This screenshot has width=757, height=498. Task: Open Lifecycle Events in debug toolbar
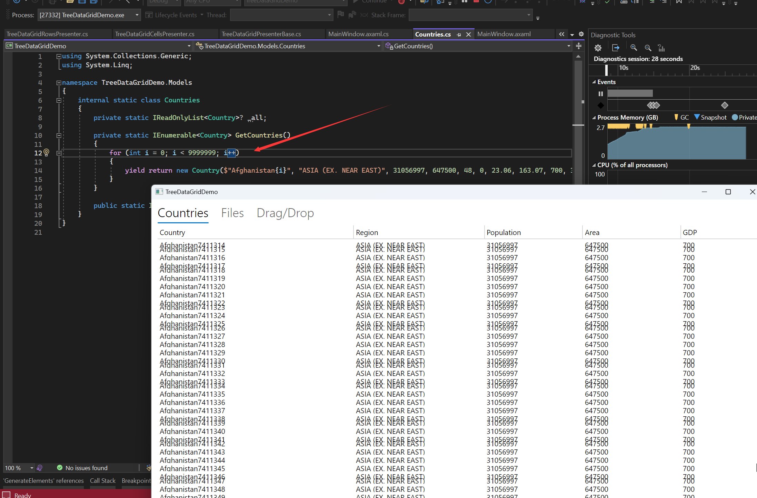tap(175, 15)
